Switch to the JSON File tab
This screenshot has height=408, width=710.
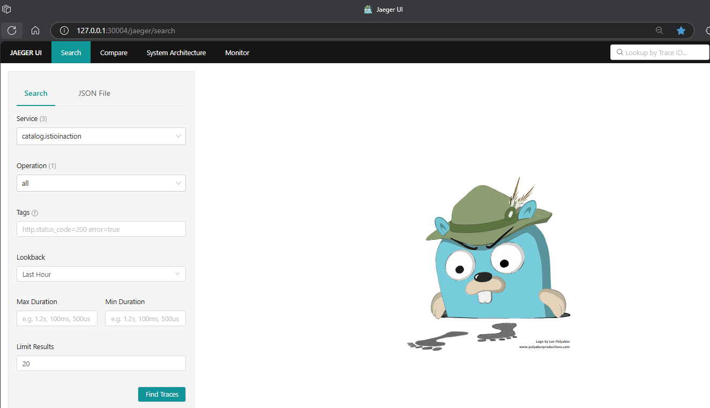[94, 93]
